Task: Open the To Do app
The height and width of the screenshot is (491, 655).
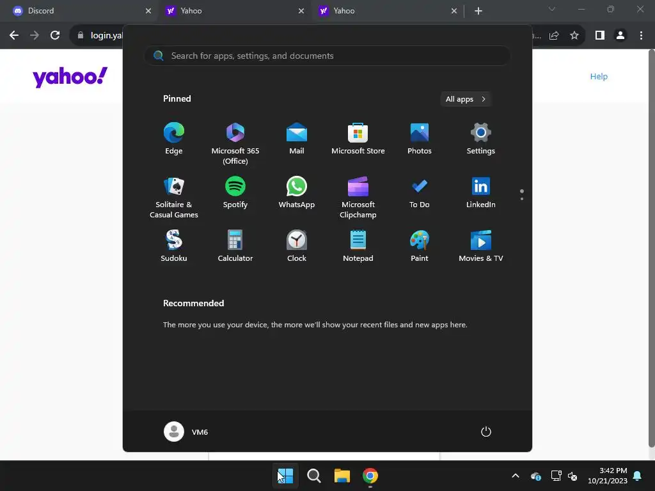Action: [420, 192]
